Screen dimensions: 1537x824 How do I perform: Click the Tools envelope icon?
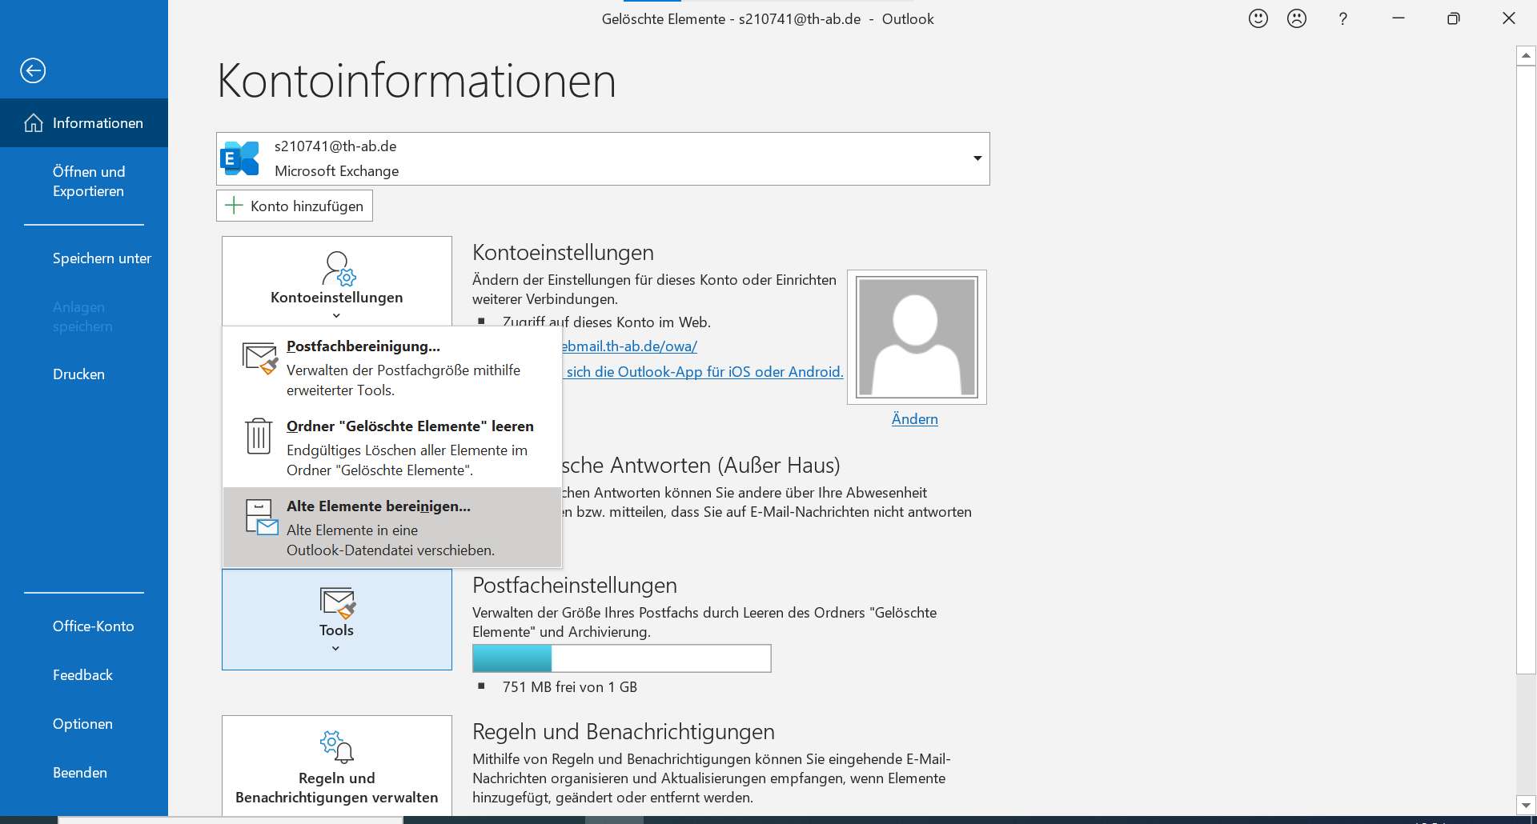coord(337,603)
